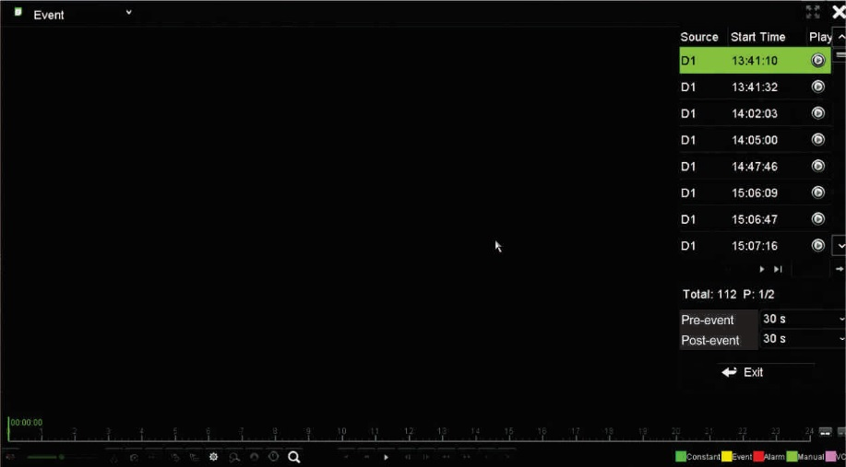Click the timeline zoom-out icon after hour 24
The image size is (846, 467).
[x=826, y=432]
